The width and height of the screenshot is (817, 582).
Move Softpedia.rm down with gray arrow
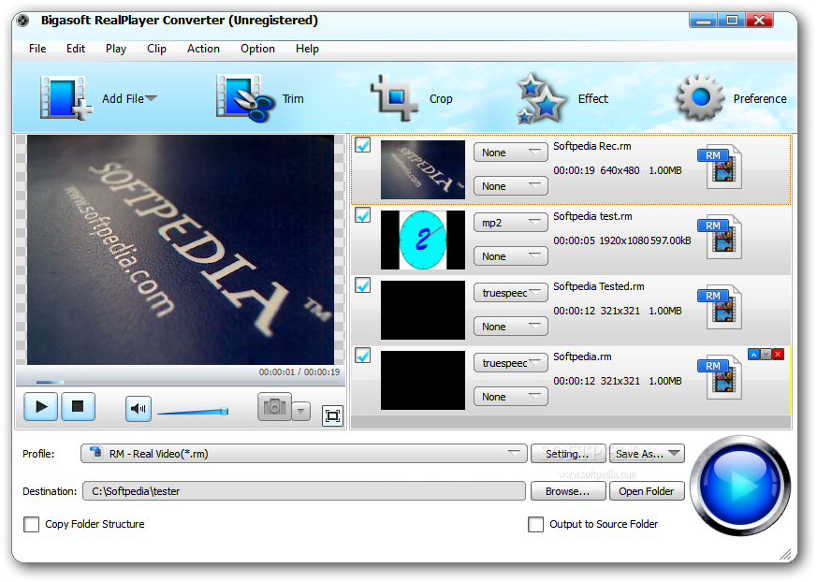point(766,355)
